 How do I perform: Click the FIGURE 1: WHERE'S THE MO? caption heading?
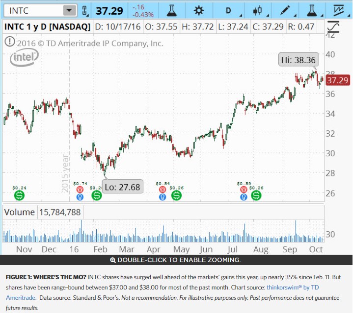[x=46, y=277]
